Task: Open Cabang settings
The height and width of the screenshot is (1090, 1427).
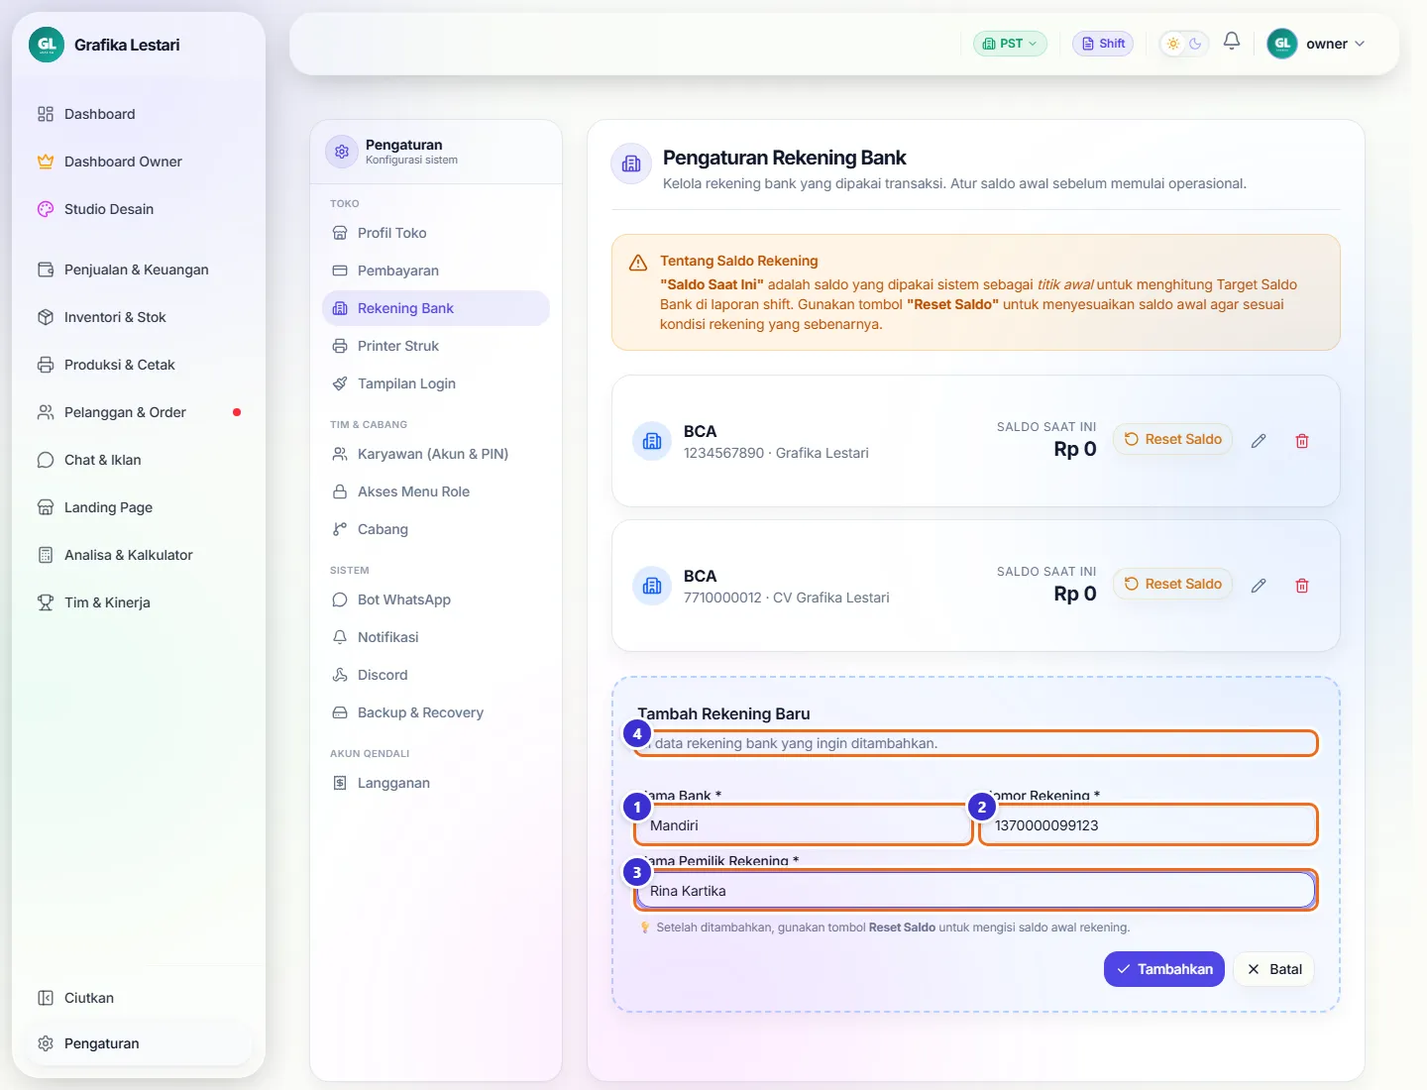Action: 436,529
